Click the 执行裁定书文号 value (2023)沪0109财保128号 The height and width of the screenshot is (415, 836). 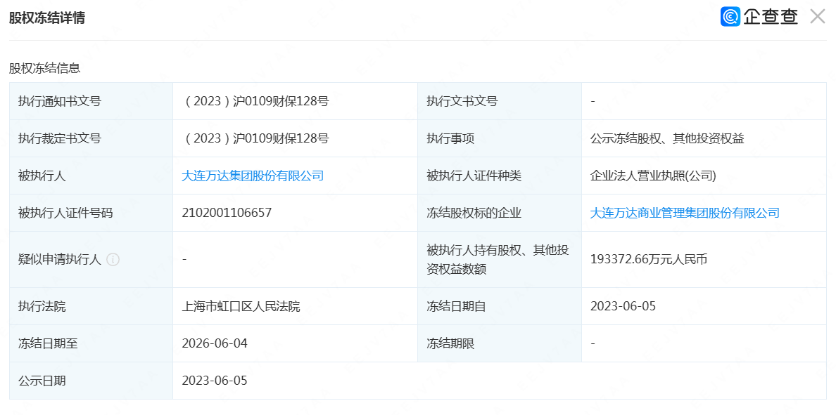(x=256, y=138)
